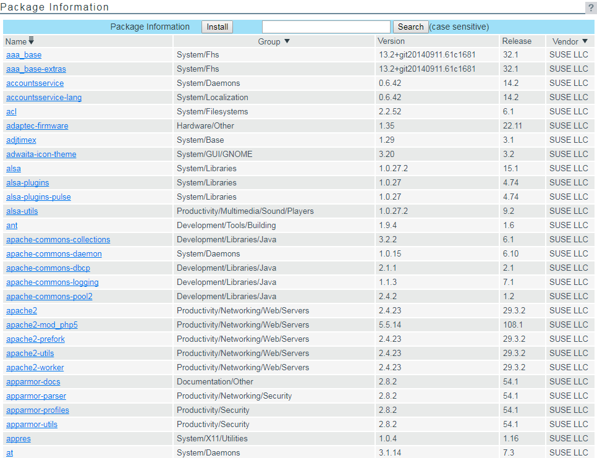
Task: Open the Group column dropdown arrow
Action: [x=287, y=41]
